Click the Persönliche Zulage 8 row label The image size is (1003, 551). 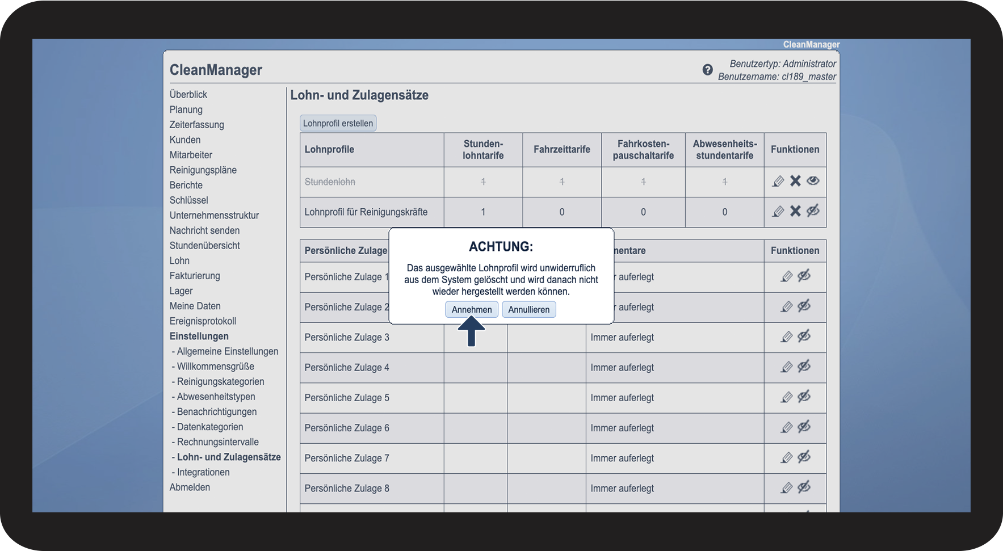[x=347, y=488]
